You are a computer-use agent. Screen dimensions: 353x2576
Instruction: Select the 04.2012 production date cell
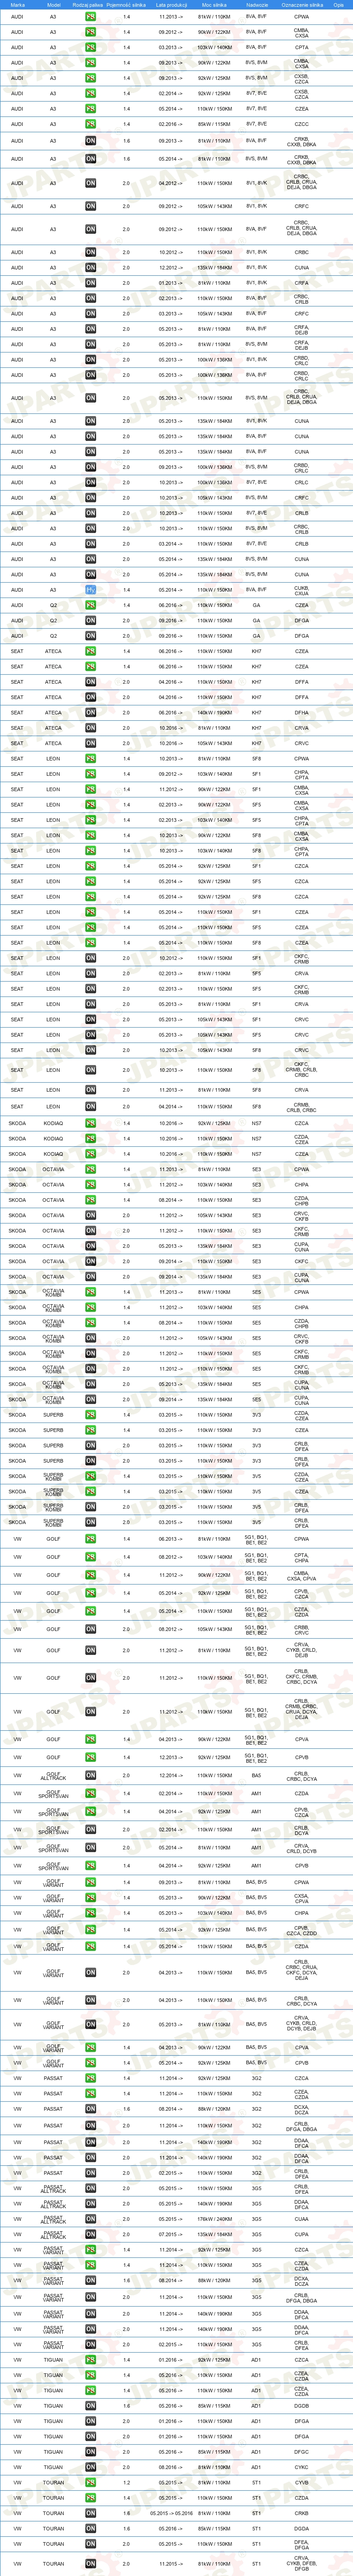tap(170, 183)
